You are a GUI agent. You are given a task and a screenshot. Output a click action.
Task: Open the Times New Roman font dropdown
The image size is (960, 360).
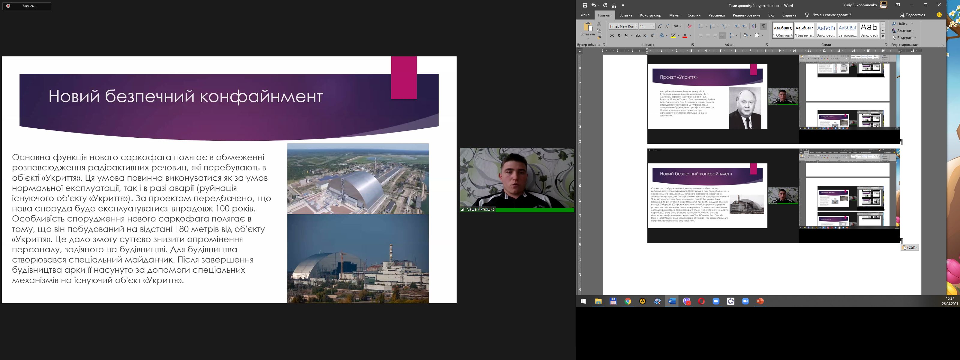pos(636,26)
